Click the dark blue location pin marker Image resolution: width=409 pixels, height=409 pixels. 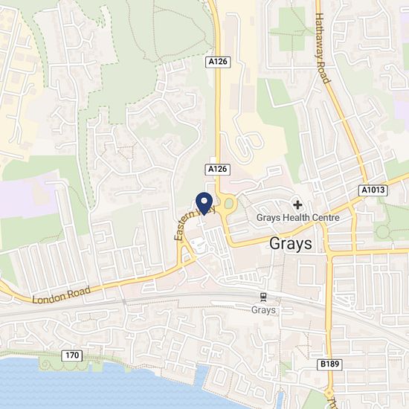(204, 204)
